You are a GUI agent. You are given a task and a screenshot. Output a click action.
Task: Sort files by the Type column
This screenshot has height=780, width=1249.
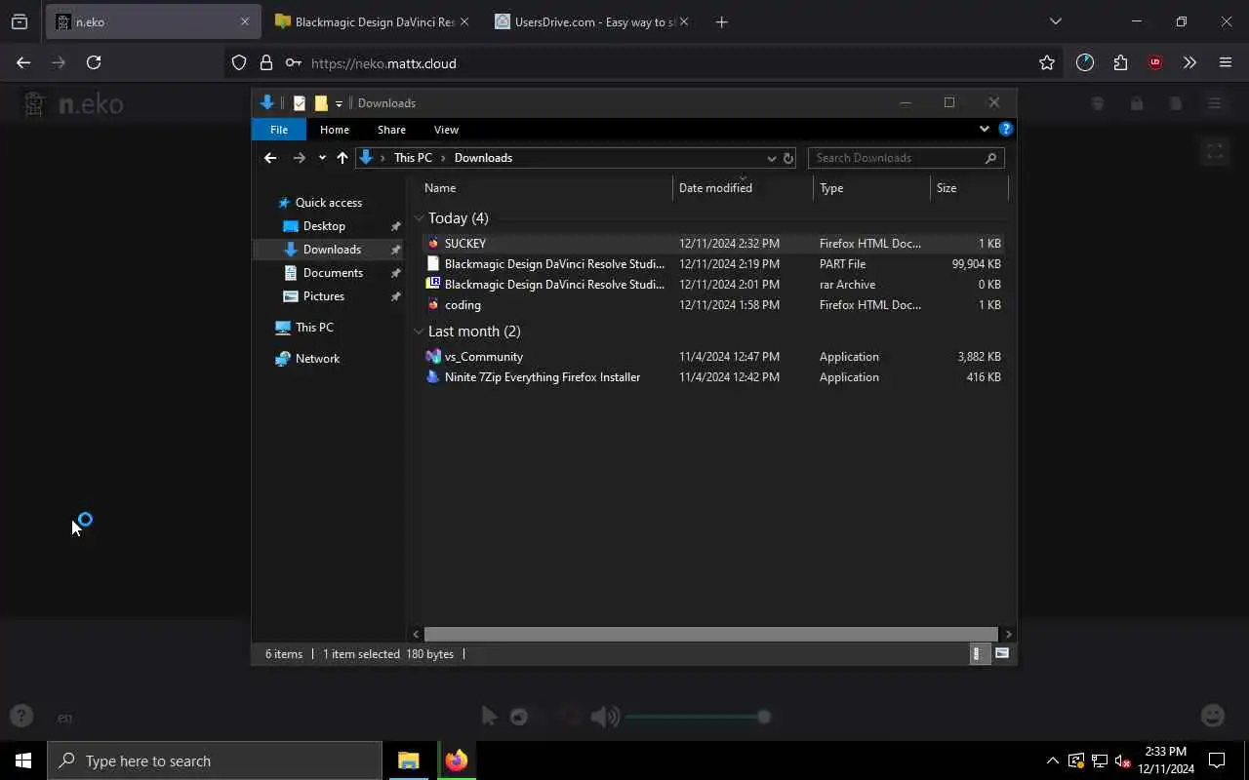[871, 188]
